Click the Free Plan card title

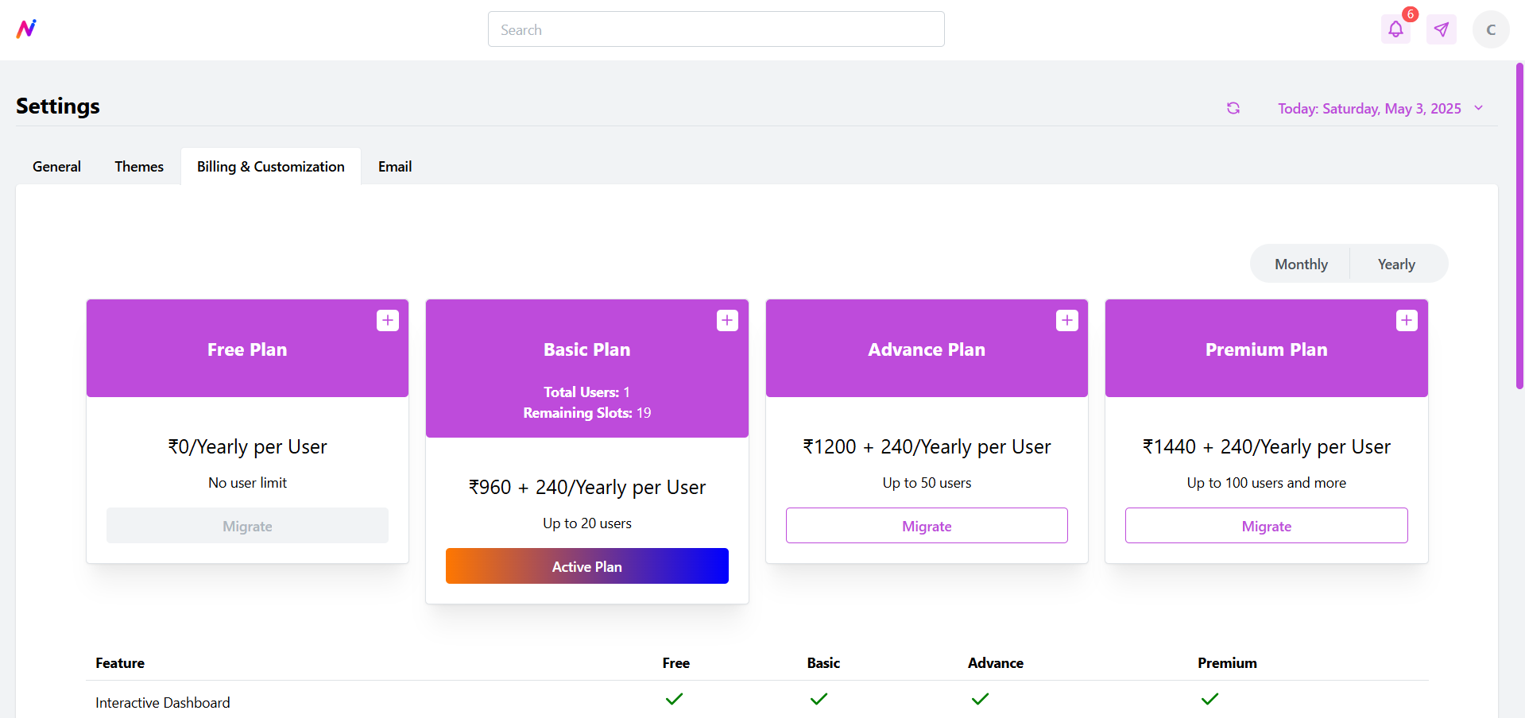pos(247,349)
